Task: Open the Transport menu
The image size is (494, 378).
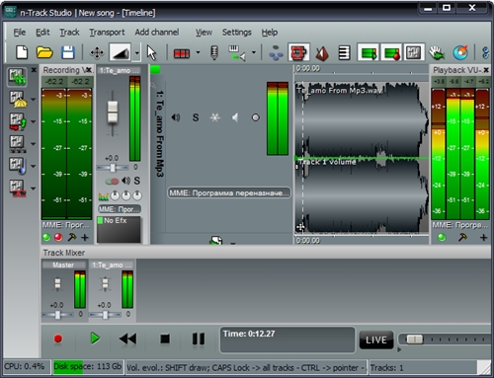Action: [x=107, y=33]
